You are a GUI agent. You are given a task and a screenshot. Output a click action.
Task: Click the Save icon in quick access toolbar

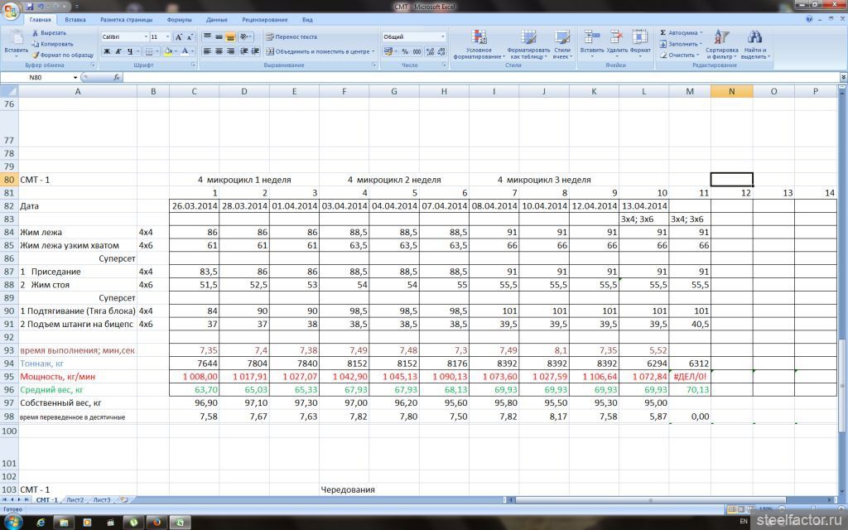[x=30, y=6]
